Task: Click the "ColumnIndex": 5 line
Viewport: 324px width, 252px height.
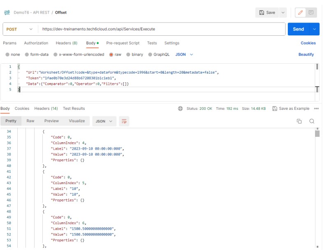Action: [x=69, y=183]
